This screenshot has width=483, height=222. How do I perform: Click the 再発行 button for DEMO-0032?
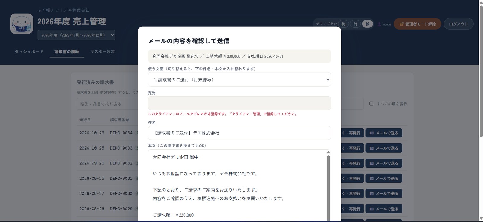tap(352, 163)
